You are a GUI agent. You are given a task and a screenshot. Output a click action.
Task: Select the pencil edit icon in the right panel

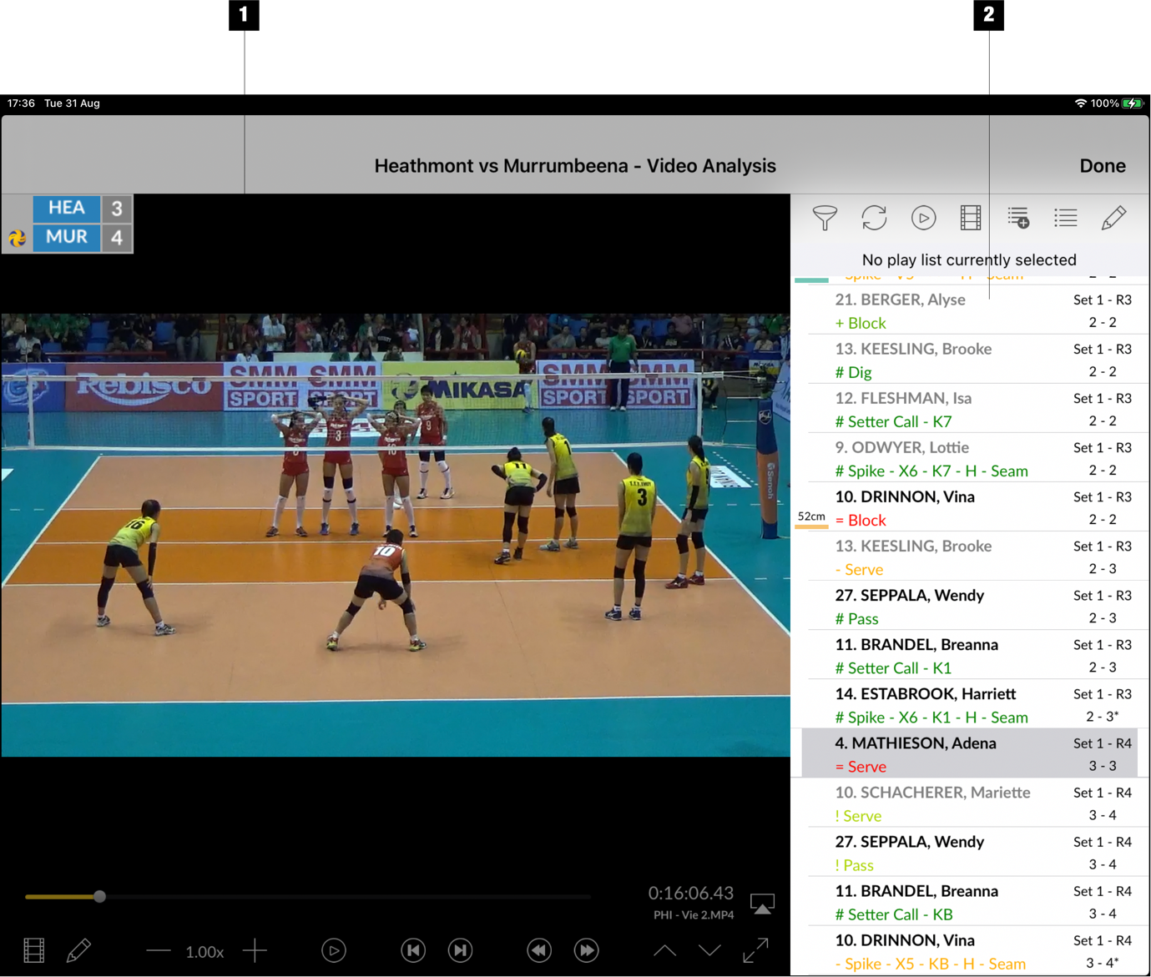click(1115, 218)
